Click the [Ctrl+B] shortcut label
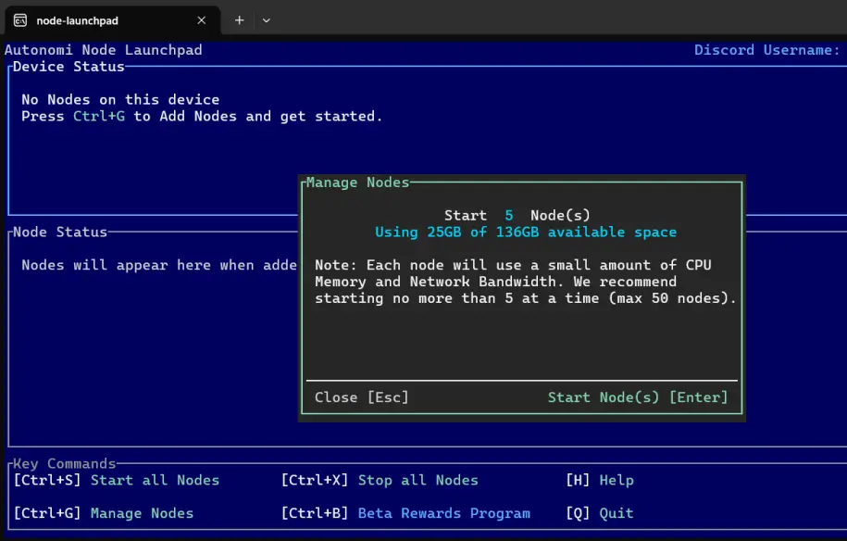847x541 pixels. coord(315,513)
